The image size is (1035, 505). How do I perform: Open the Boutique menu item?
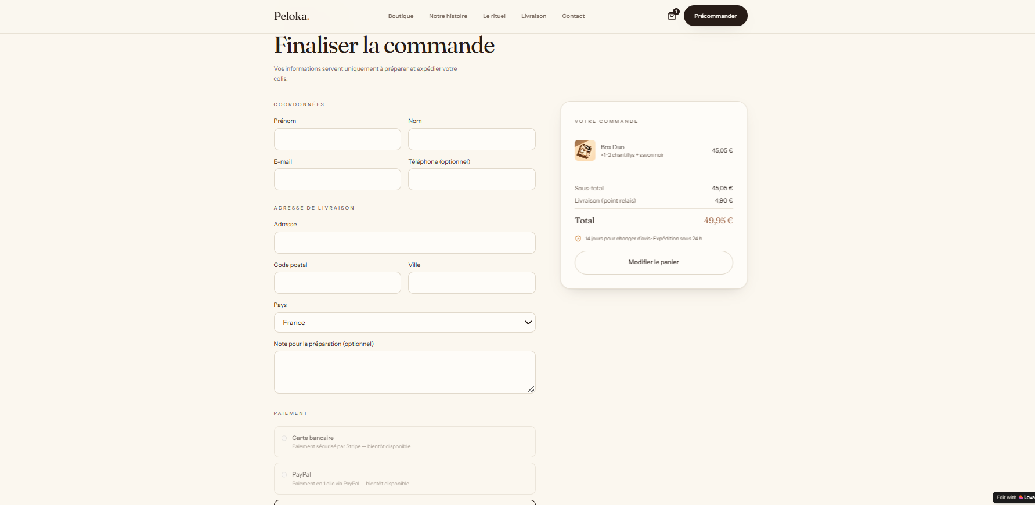click(x=401, y=16)
